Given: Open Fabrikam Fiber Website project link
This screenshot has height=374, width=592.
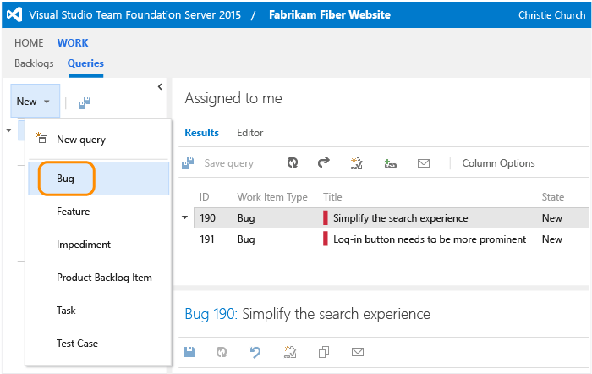Looking at the screenshot, I should [x=330, y=14].
